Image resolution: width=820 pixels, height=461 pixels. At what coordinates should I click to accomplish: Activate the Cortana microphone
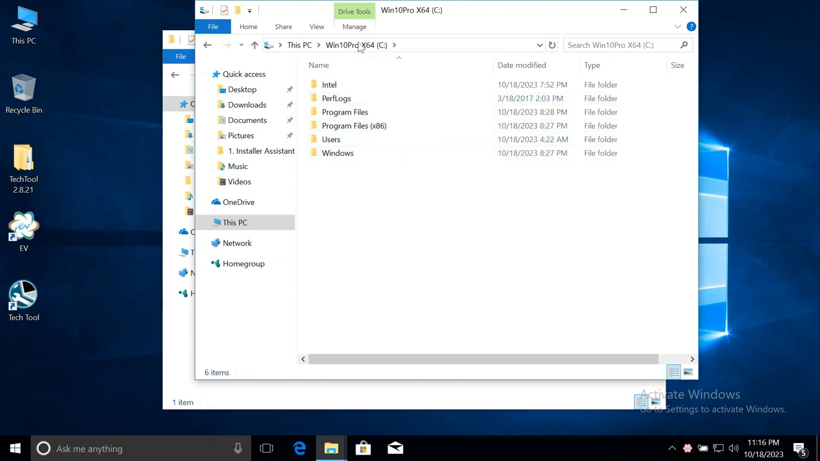pyautogui.click(x=238, y=448)
